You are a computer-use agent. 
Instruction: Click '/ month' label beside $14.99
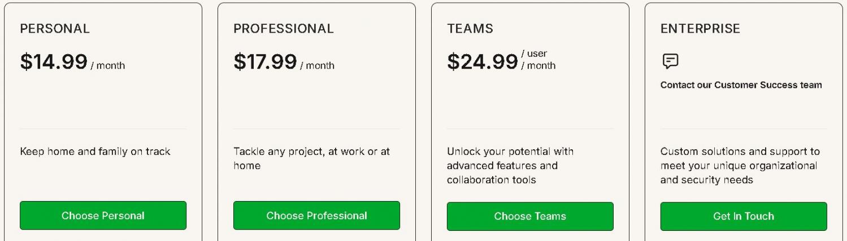[108, 66]
